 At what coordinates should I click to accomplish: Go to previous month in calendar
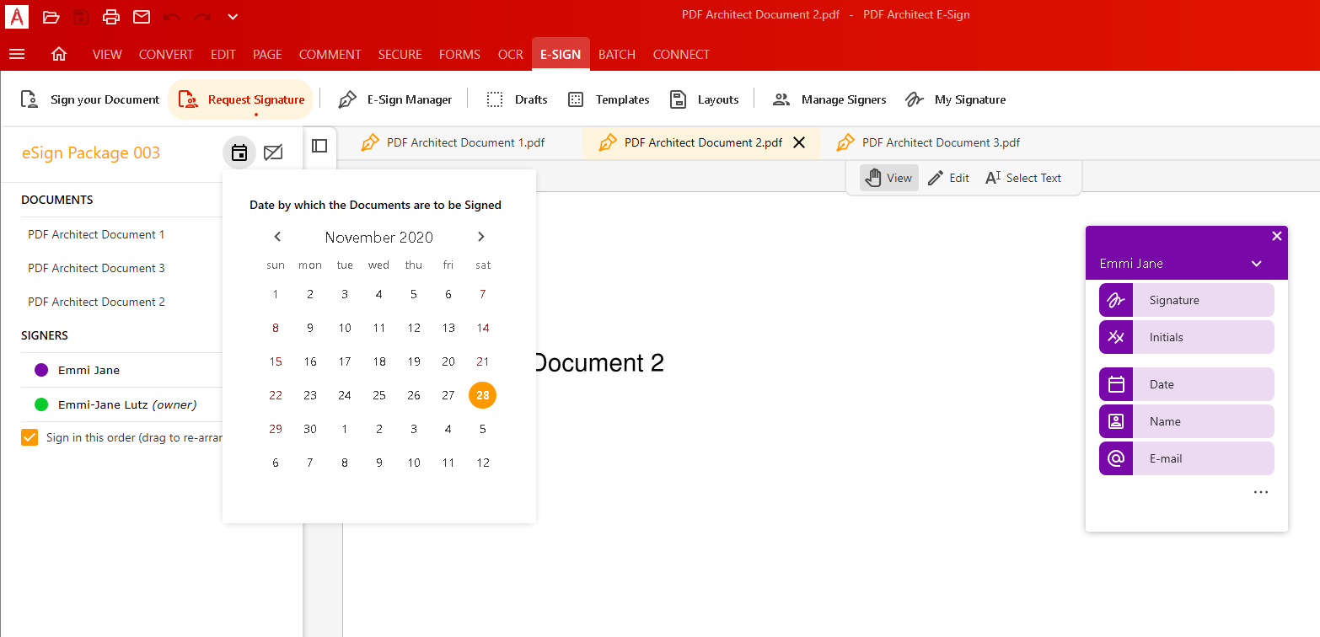pos(277,237)
